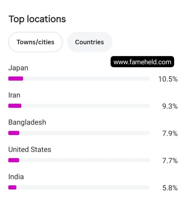
Task: Select the Iran country label
Action: pyautogui.click(x=14, y=95)
